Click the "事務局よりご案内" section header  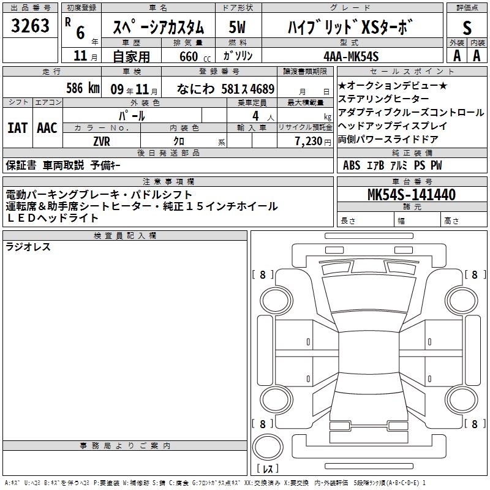tap(125, 446)
